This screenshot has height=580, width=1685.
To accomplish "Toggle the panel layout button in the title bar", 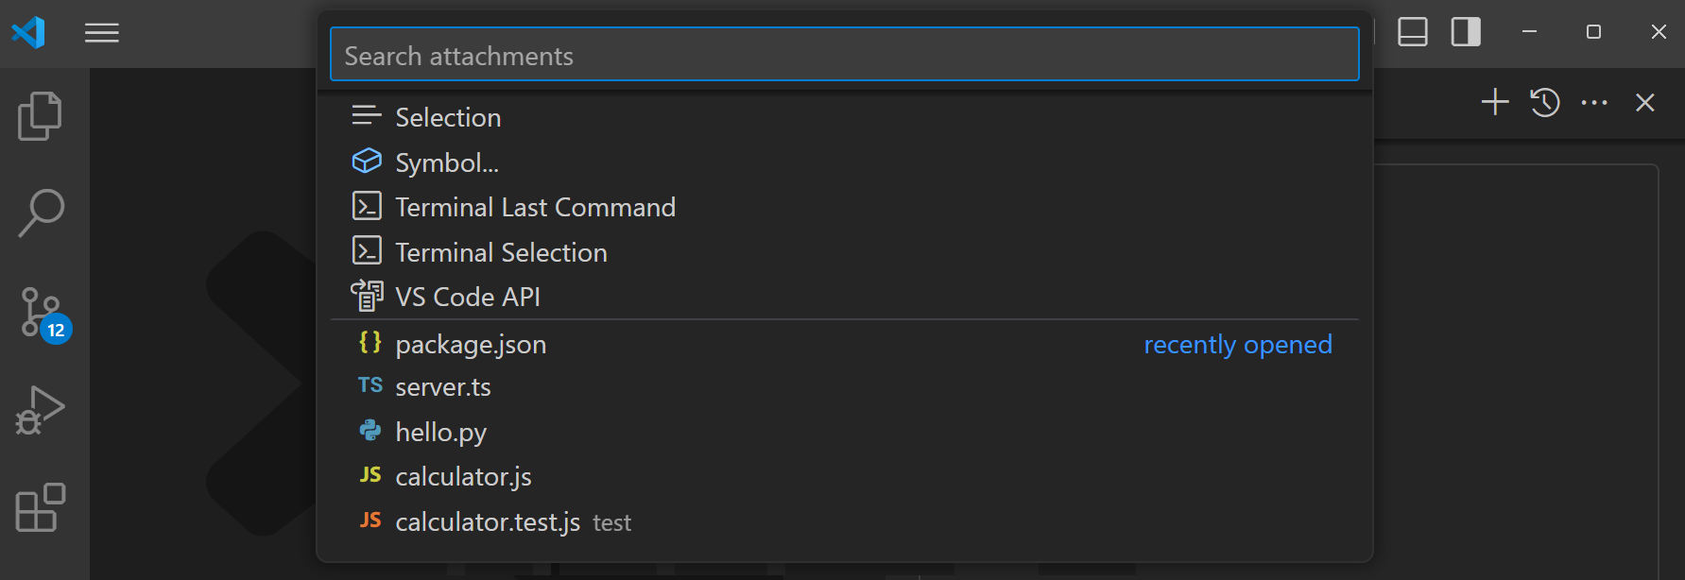I will pyautogui.click(x=1412, y=31).
